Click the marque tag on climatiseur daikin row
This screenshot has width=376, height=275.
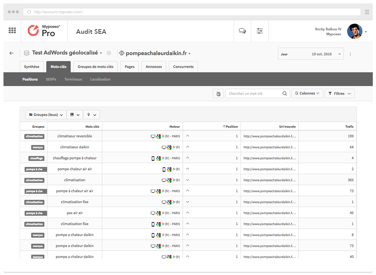38,147
